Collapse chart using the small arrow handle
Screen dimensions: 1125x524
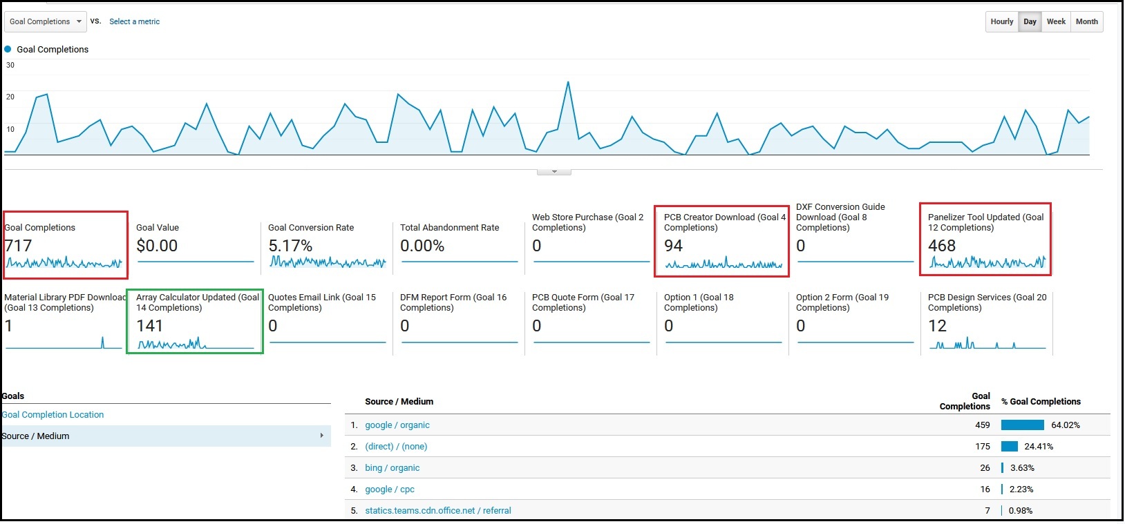(x=554, y=171)
